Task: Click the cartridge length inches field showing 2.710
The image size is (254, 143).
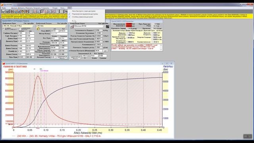Action: [x=21, y=46]
